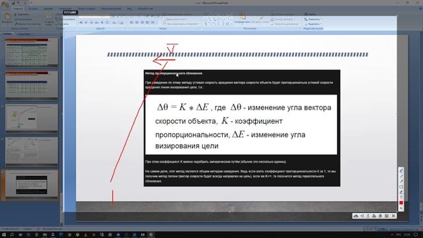This screenshot has height=238, width=423.
Task: Toggle underline text formatting
Action: 91,22
